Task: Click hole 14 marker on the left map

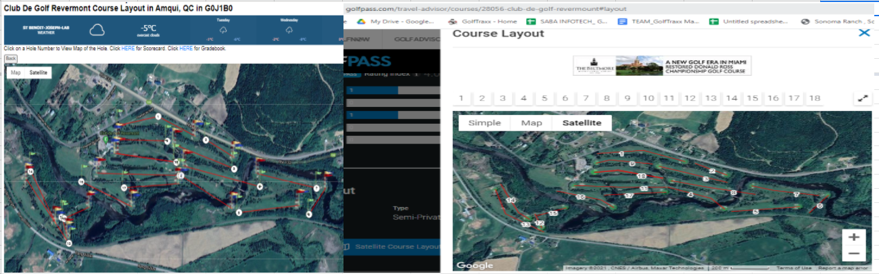Action: click(31, 172)
